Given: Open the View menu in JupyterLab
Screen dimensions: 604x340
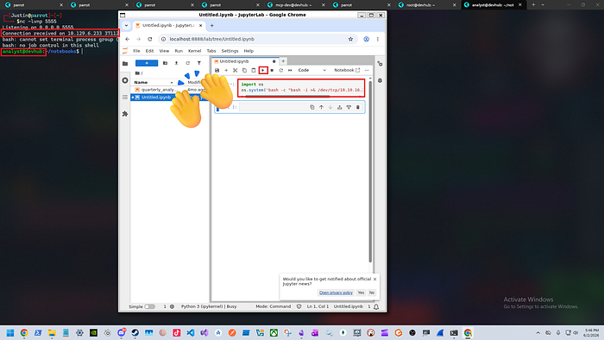Looking at the screenshot, I should (164, 51).
